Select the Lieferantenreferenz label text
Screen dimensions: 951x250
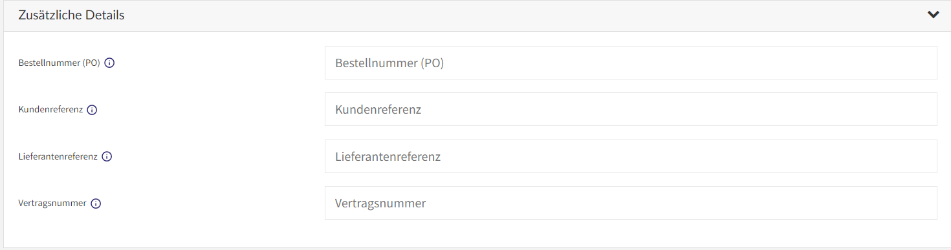point(58,156)
